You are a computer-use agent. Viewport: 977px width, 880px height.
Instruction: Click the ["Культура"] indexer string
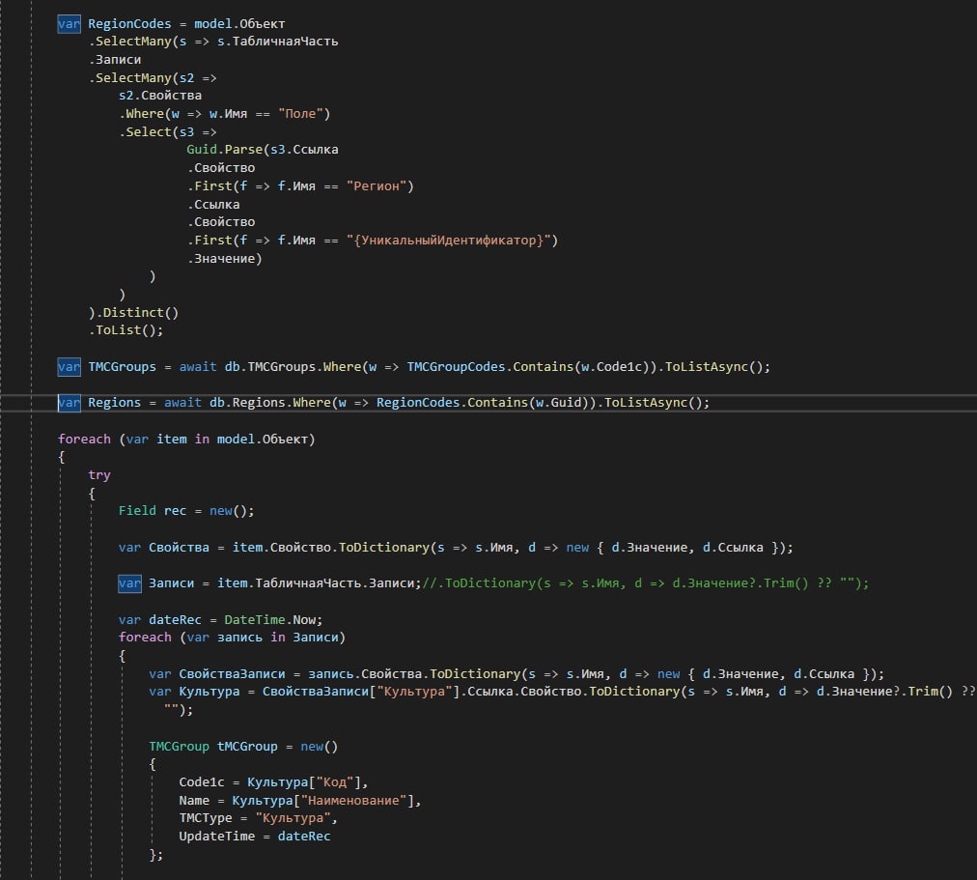[414, 692]
